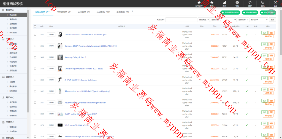Open the 商品类型 product type dropdown

coord(204,20)
